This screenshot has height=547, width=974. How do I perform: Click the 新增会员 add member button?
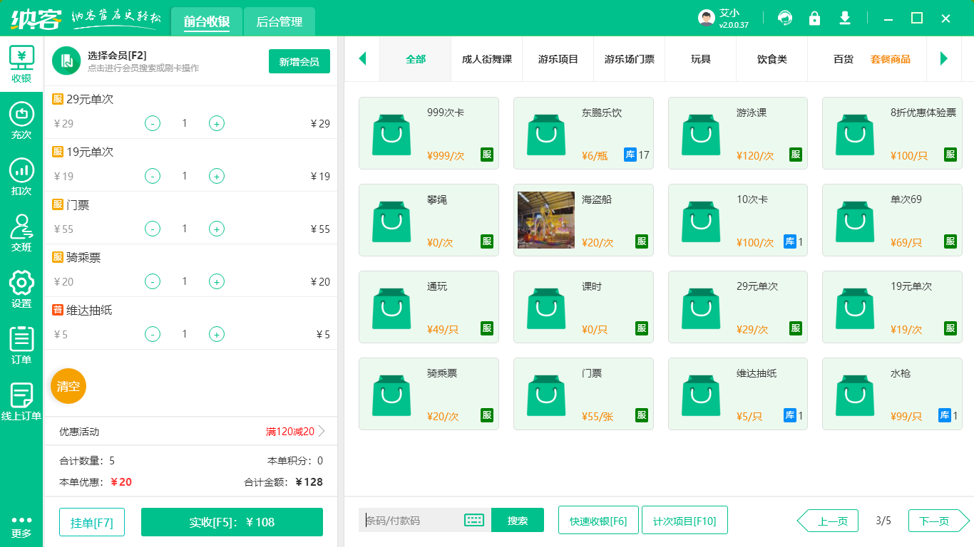[x=299, y=61]
